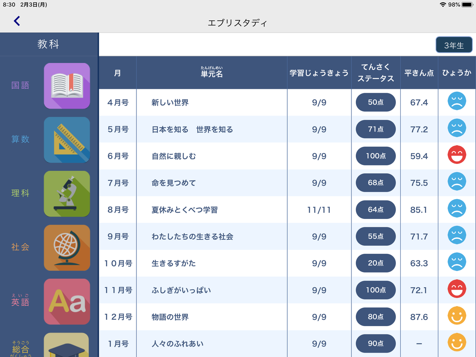
Task: Open the 90点 score button
Action: pyautogui.click(x=376, y=344)
